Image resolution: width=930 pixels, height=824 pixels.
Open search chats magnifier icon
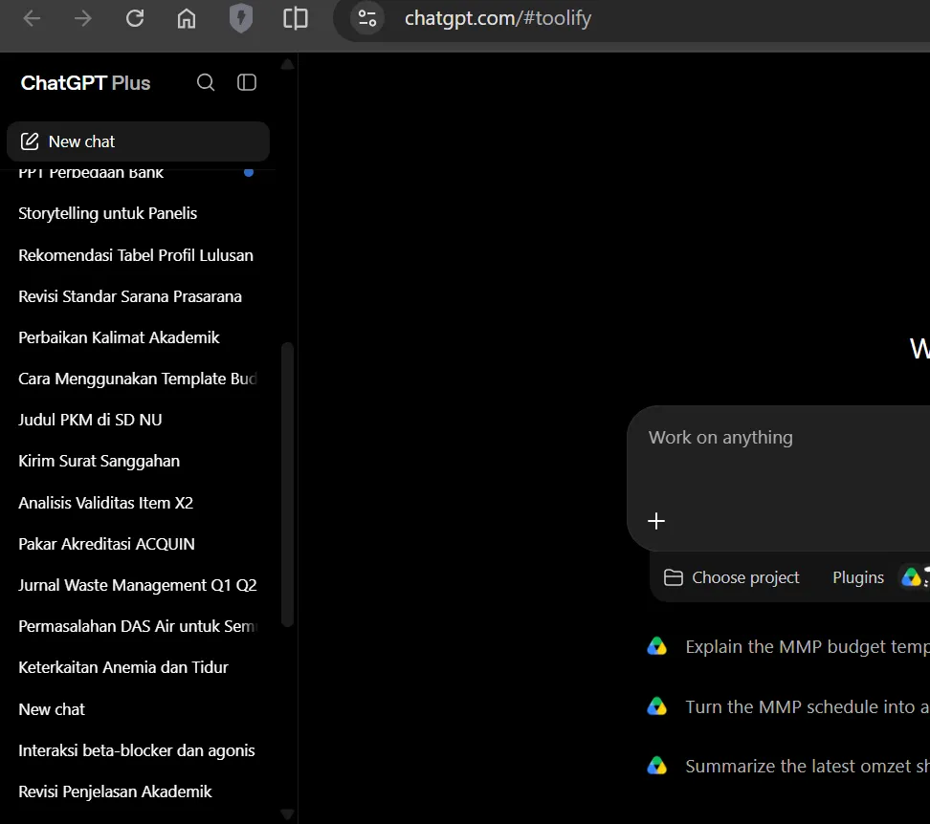pyautogui.click(x=206, y=82)
